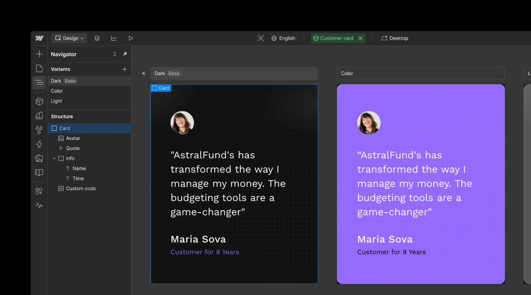Click the Structure section header
The image size is (531, 295).
tap(62, 116)
